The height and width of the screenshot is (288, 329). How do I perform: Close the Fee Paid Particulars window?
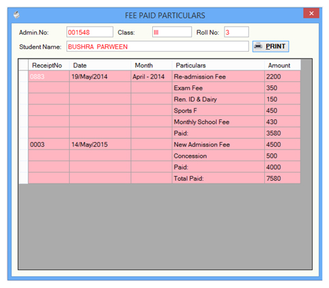(311, 13)
